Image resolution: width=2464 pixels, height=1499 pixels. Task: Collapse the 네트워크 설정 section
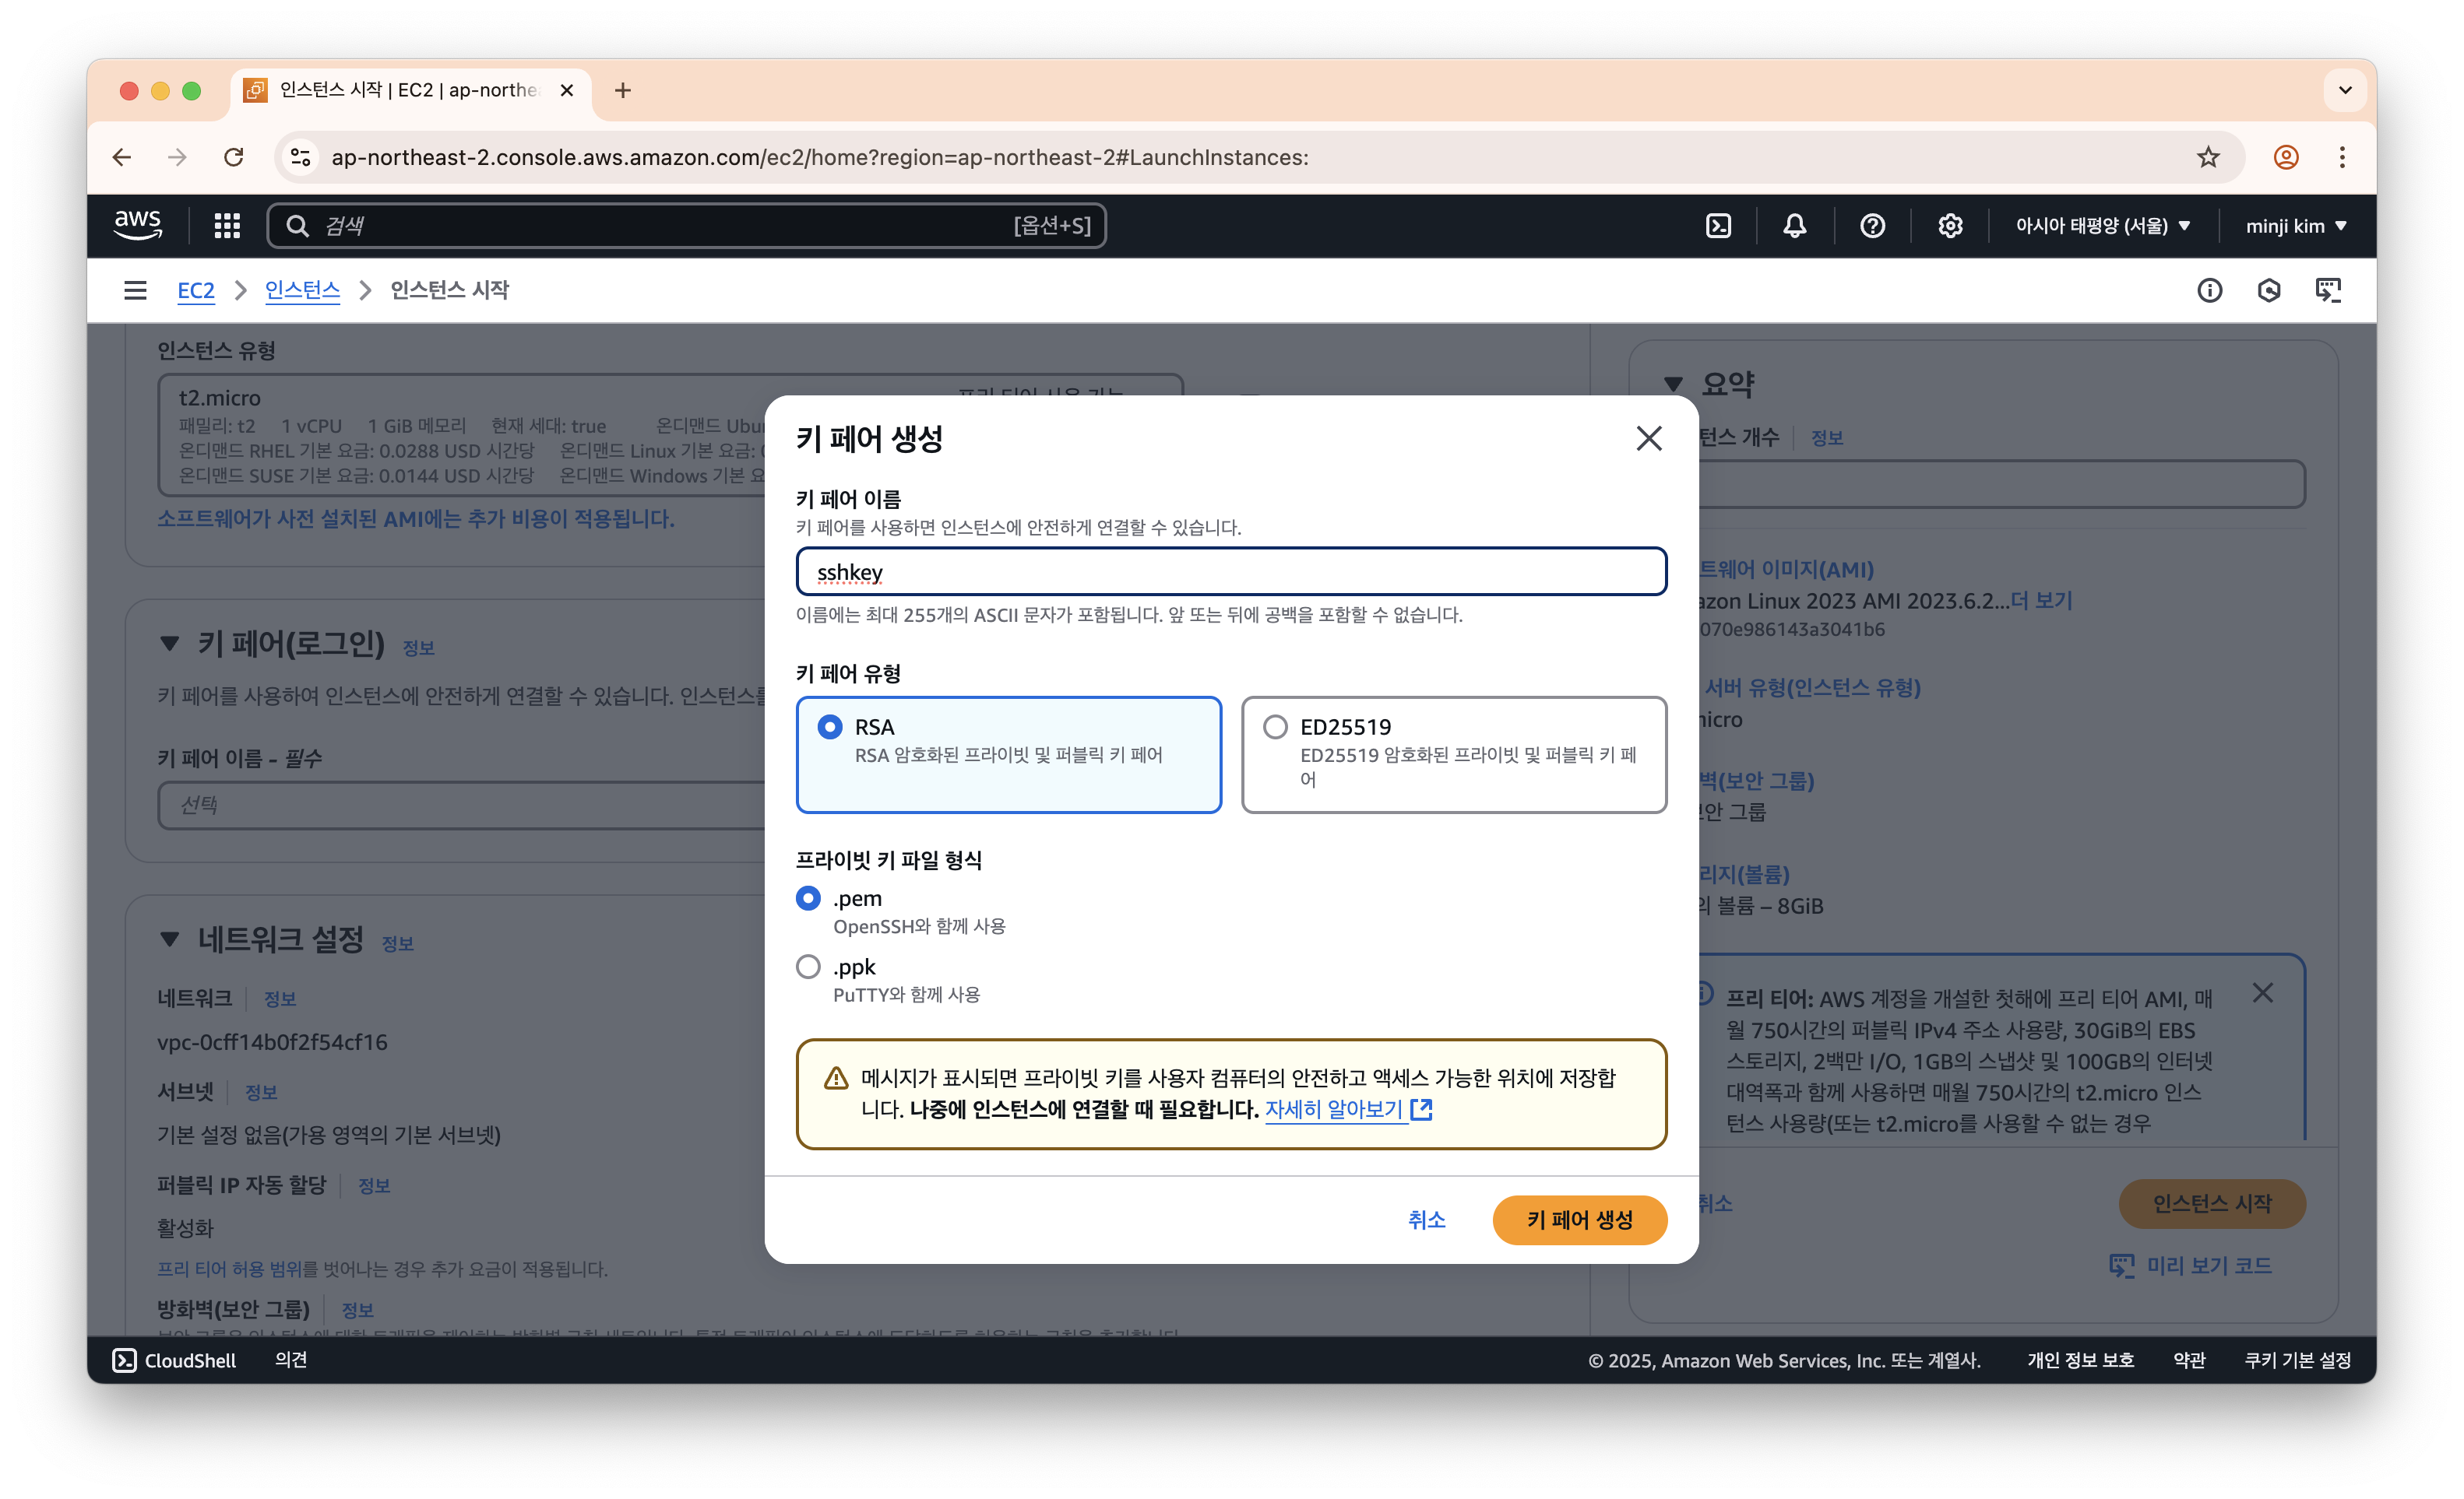pos(170,939)
